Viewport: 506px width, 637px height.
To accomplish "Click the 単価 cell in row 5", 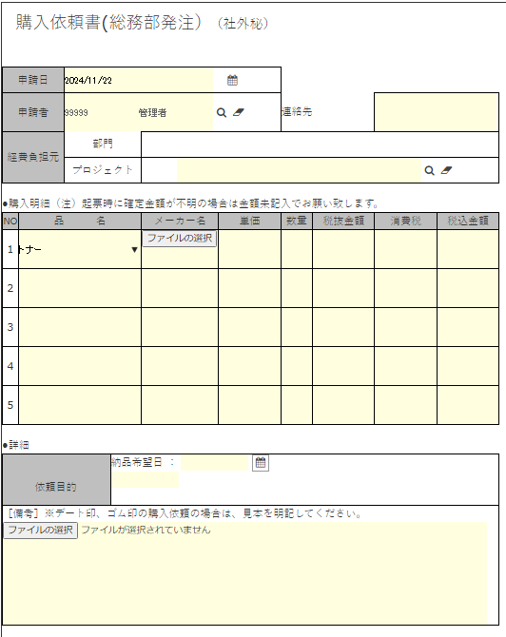I will (x=249, y=405).
